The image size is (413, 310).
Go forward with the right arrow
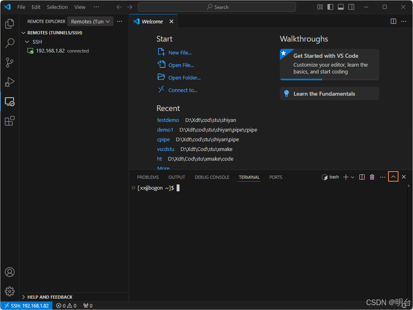pyautogui.click(x=129, y=7)
